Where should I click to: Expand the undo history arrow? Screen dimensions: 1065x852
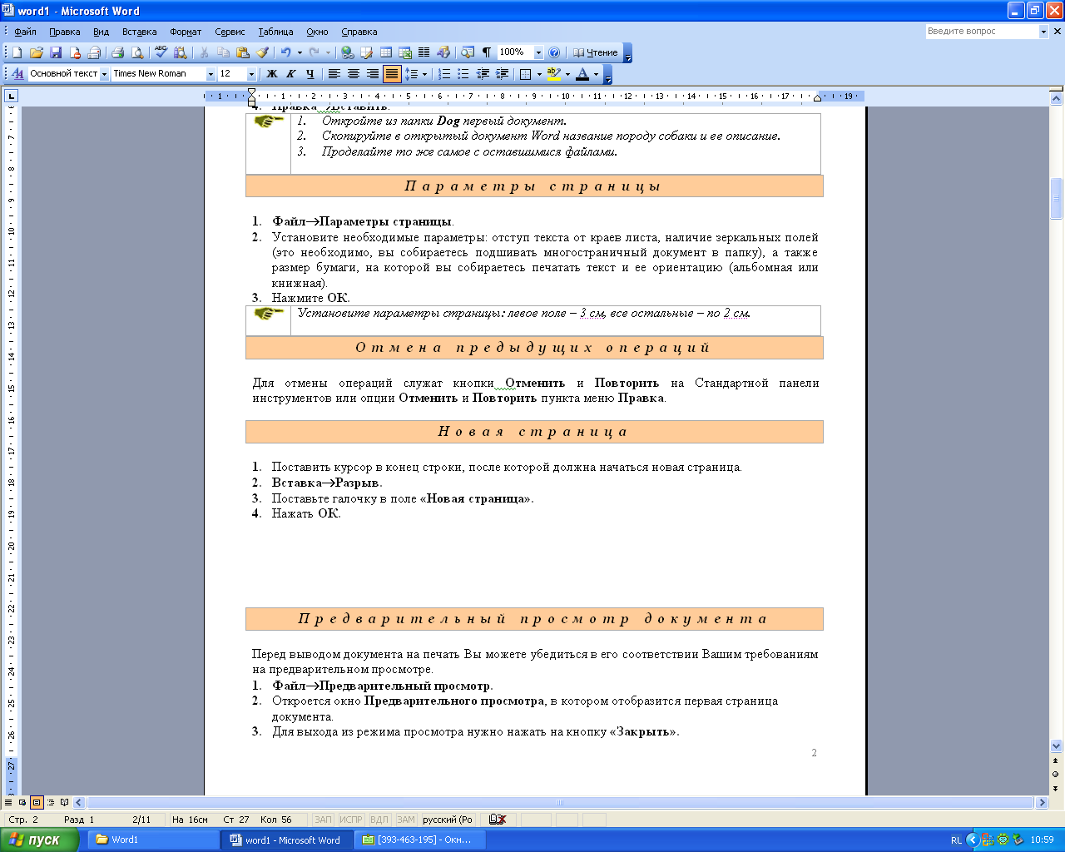click(x=300, y=52)
